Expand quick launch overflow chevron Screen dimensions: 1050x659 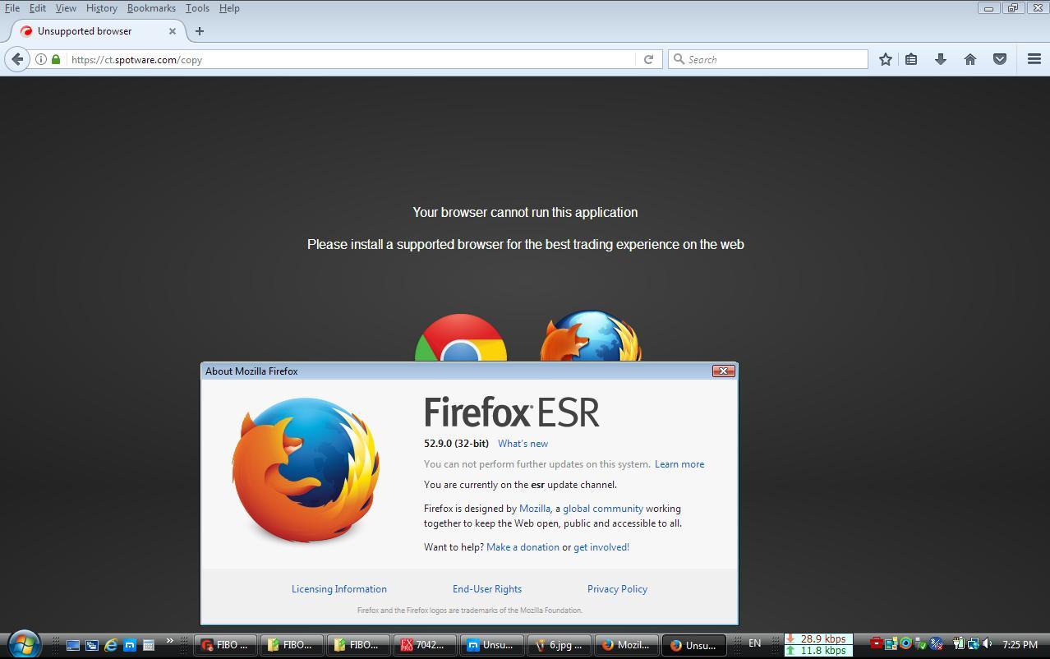(x=170, y=641)
